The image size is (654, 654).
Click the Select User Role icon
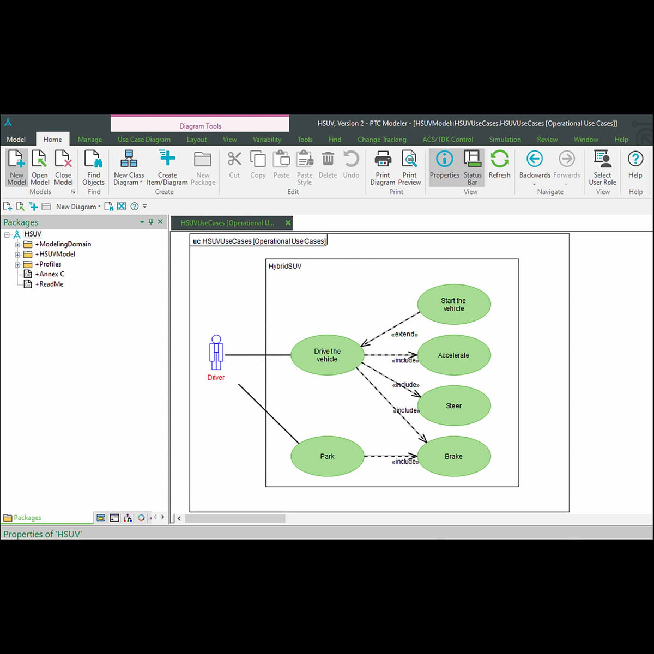click(x=602, y=159)
